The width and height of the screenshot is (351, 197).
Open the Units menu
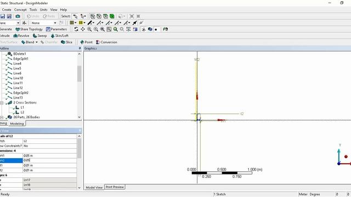click(43, 10)
